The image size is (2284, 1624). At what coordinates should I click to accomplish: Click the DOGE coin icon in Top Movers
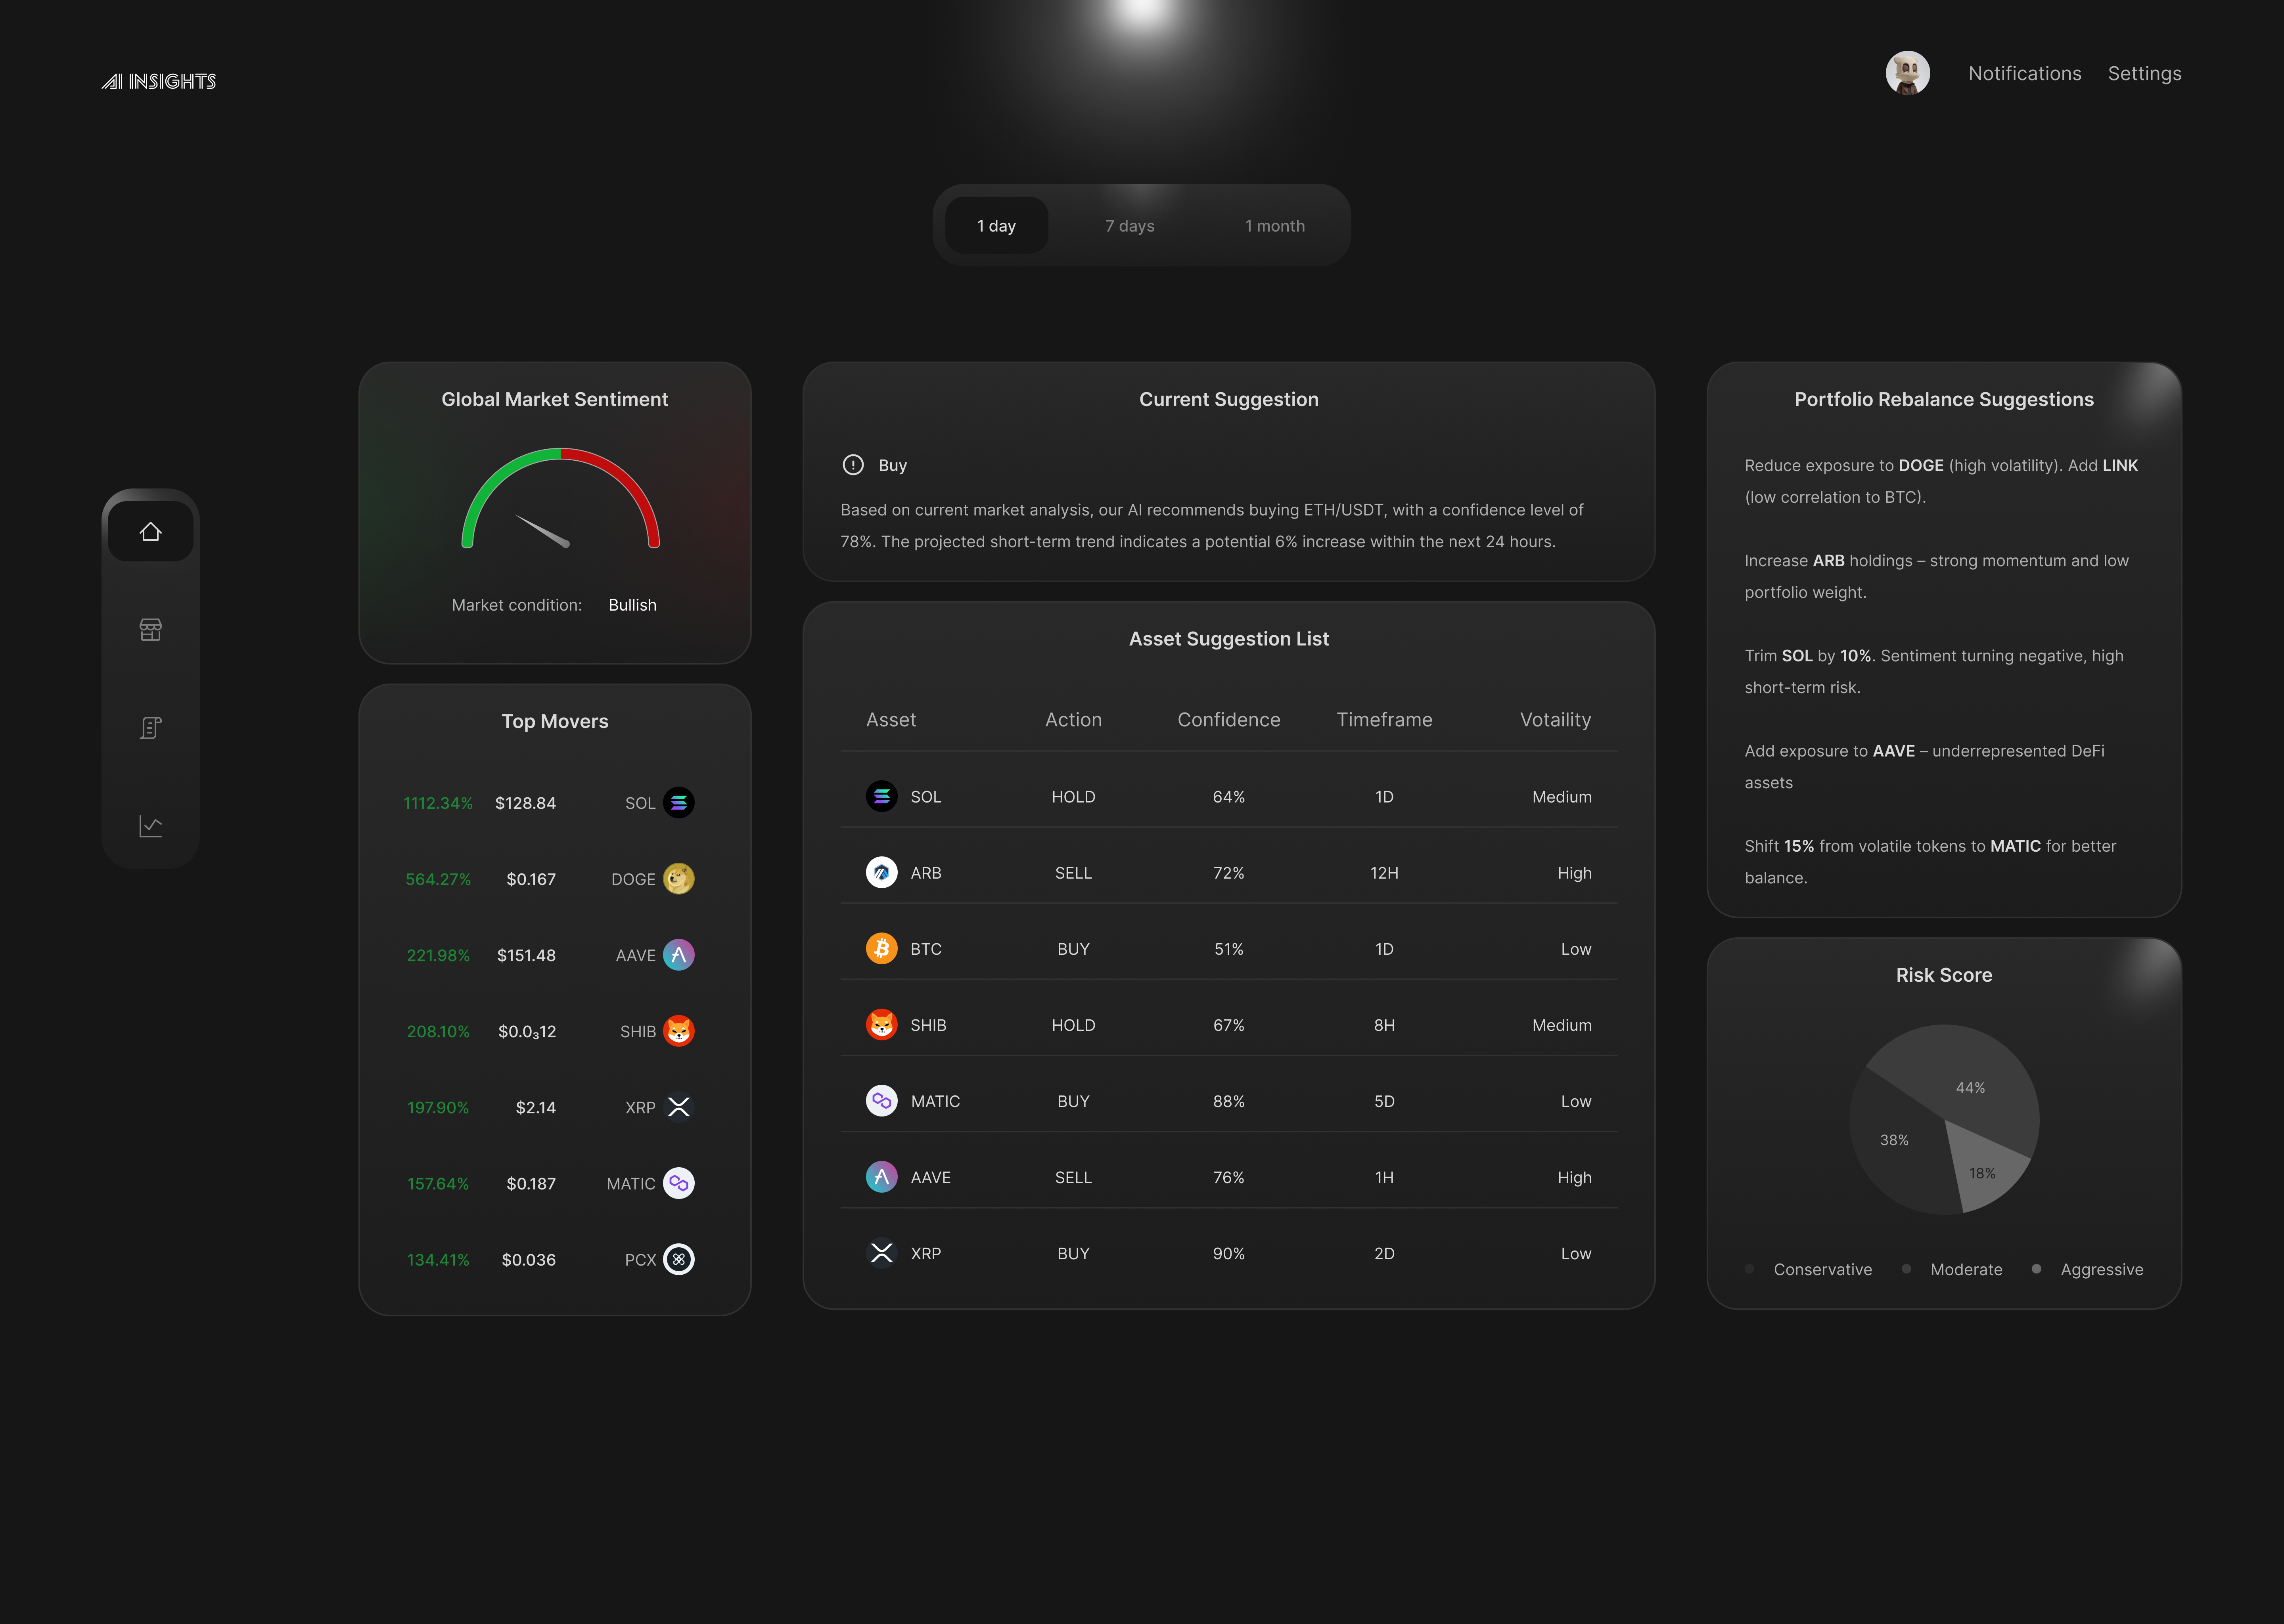tap(679, 879)
